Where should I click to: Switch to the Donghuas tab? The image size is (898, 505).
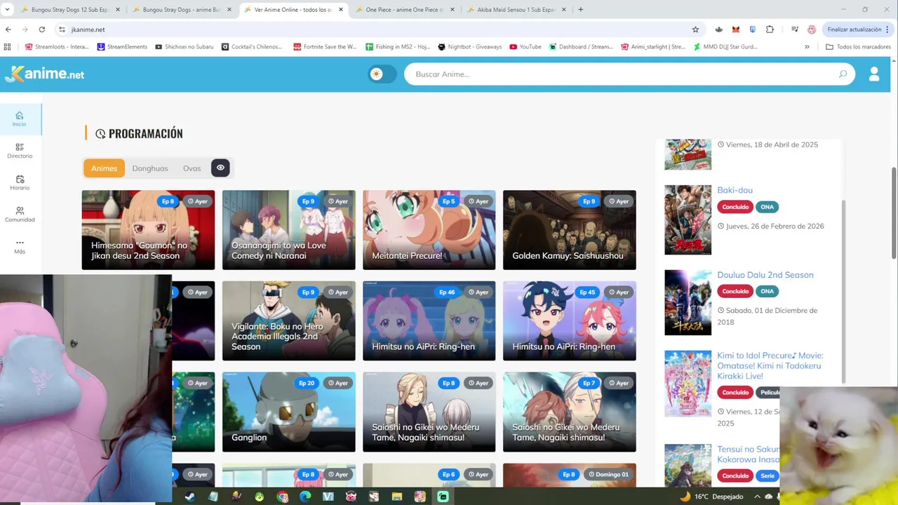click(150, 168)
